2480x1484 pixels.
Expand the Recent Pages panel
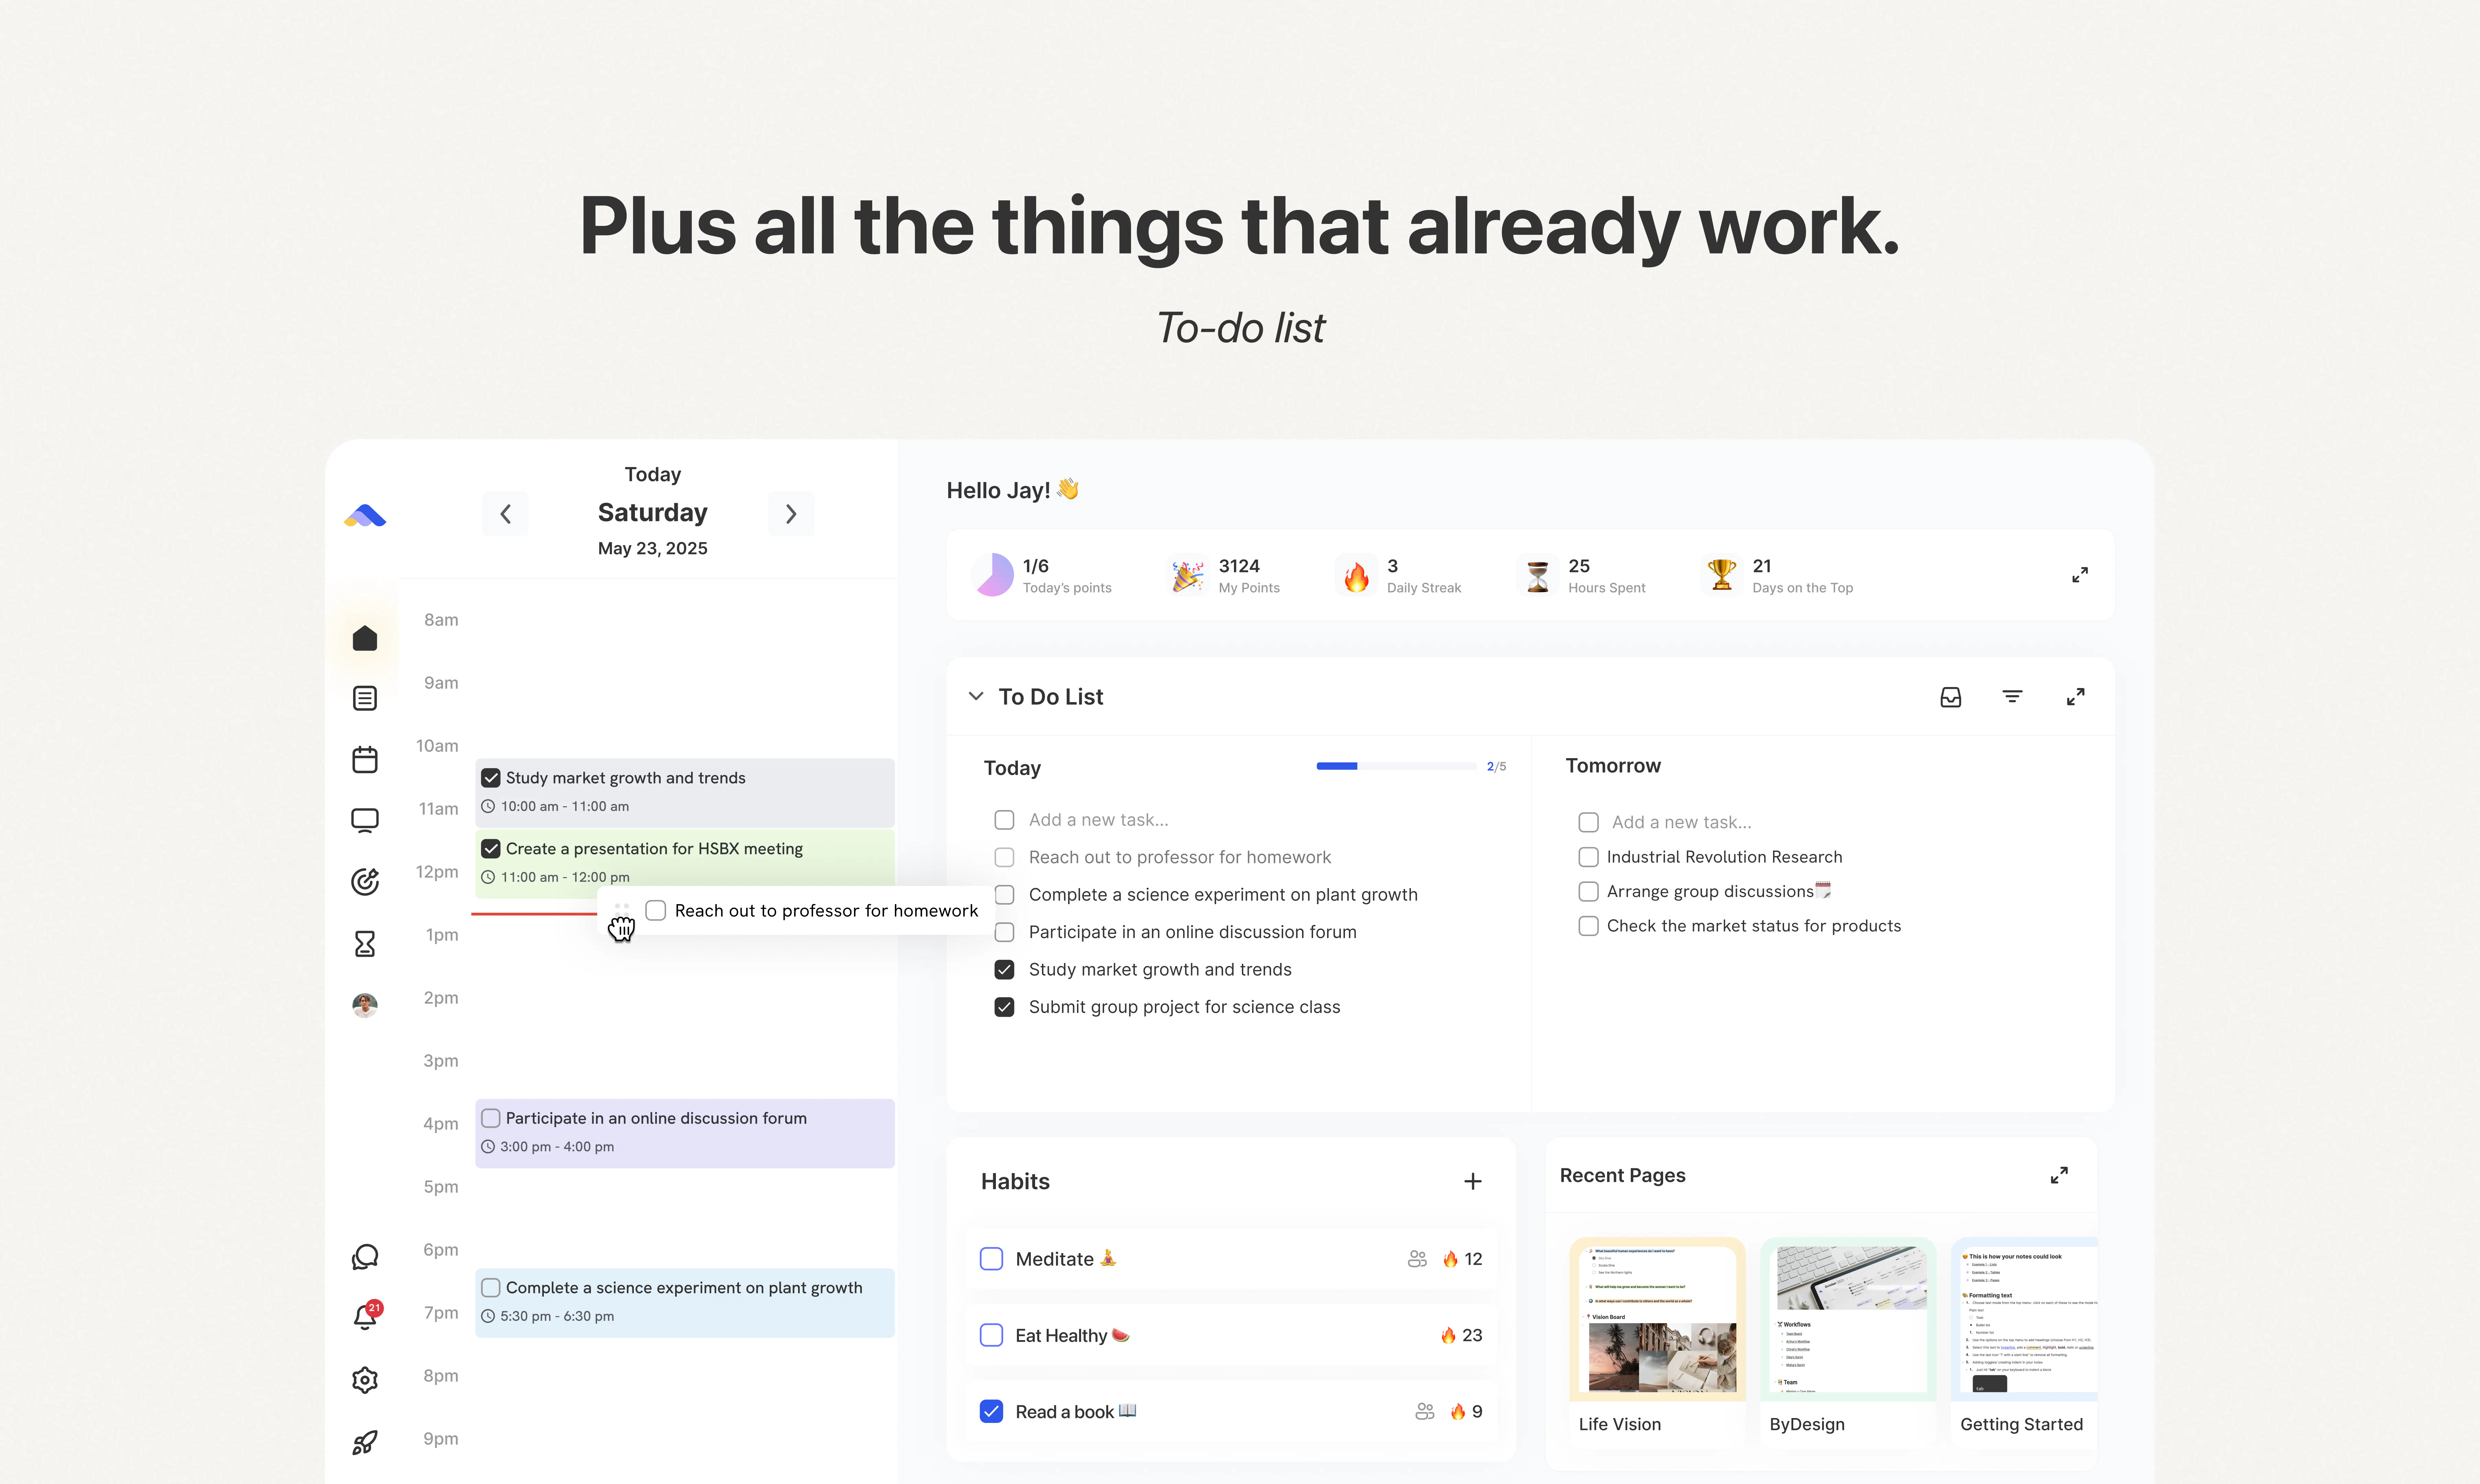pos(2059,1175)
